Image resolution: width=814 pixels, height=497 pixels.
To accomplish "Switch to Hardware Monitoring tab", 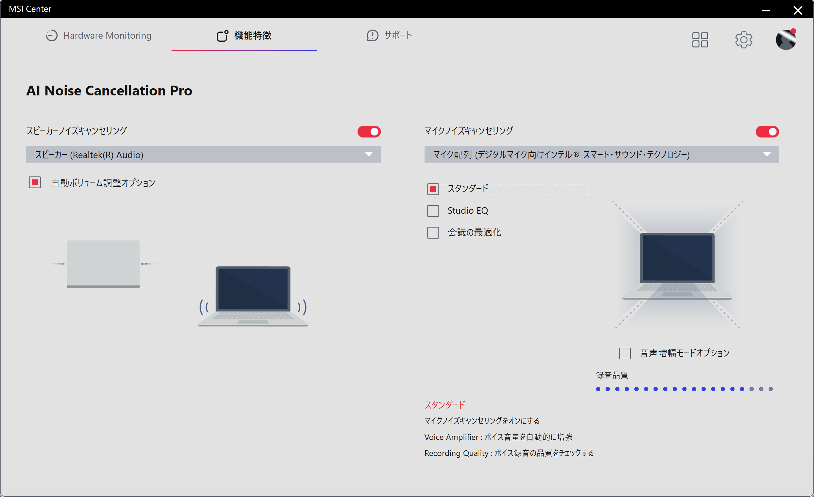I will coord(98,35).
